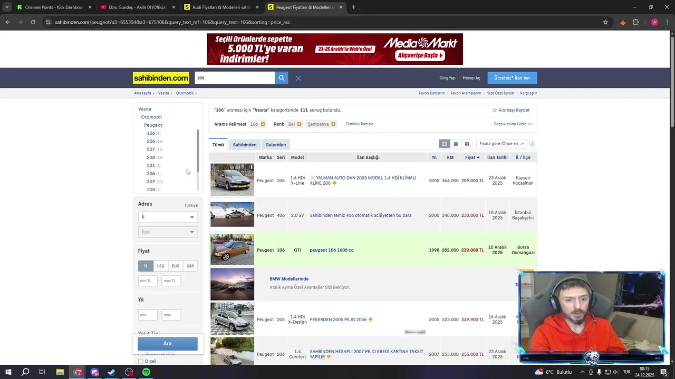Remove the Şampanya color filter tag
Screen dimensions: 675x379
click(333, 124)
